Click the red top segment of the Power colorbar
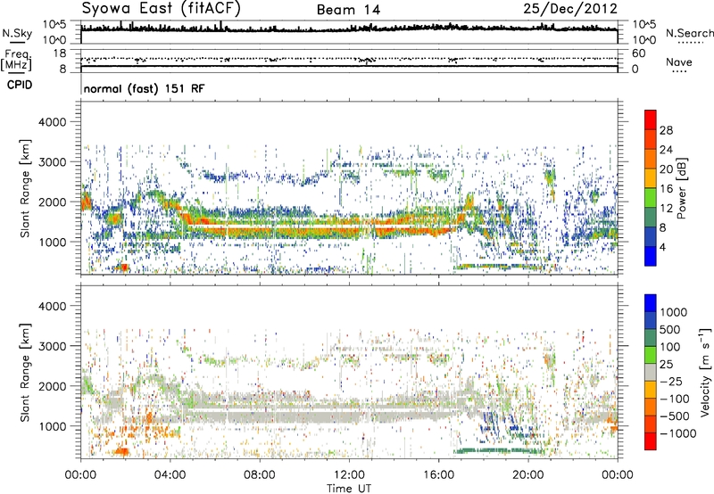This screenshot has height=494, width=714. coord(651,119)
